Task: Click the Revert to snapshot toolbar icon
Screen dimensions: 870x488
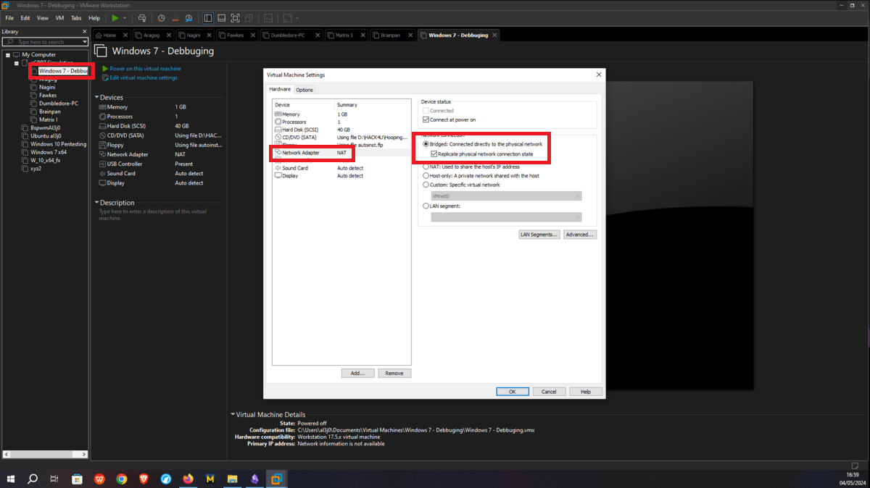Action: (175, 18)
